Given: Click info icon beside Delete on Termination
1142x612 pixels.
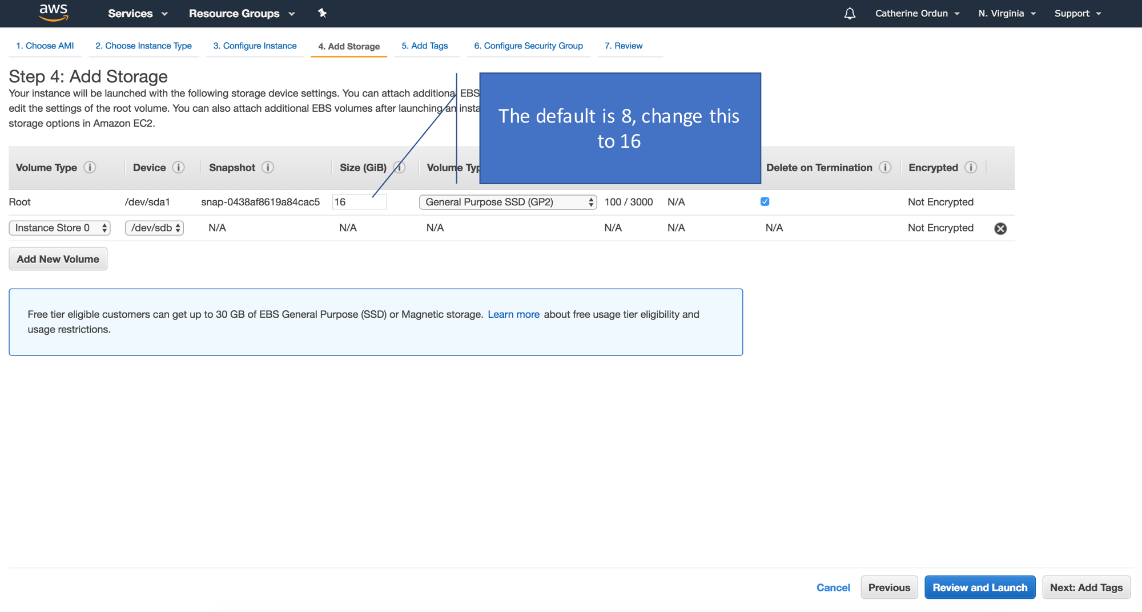Looking at the screenshot, I should 885,167.
